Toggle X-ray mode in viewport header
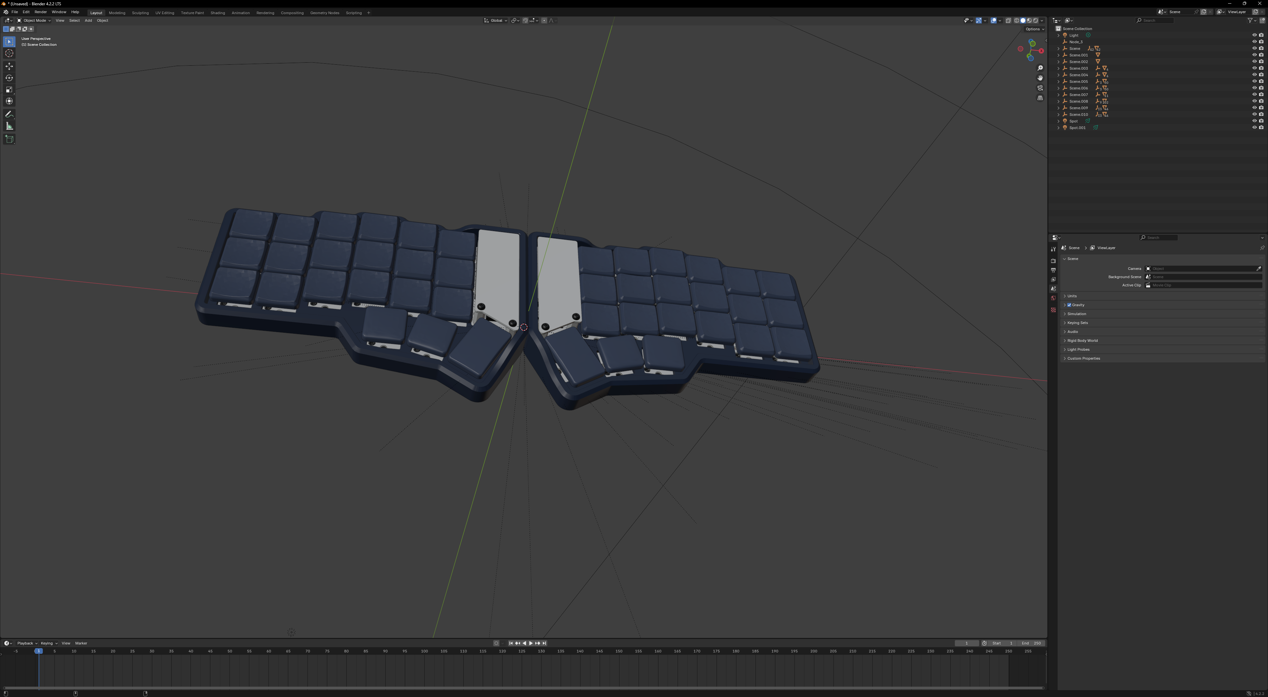The height and width of the screenshot is (697, 1268). 1008,21
